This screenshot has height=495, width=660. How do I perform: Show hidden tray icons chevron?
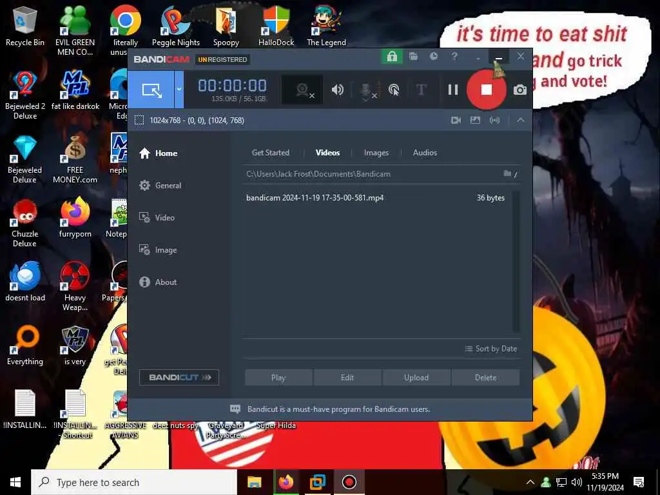530,482
